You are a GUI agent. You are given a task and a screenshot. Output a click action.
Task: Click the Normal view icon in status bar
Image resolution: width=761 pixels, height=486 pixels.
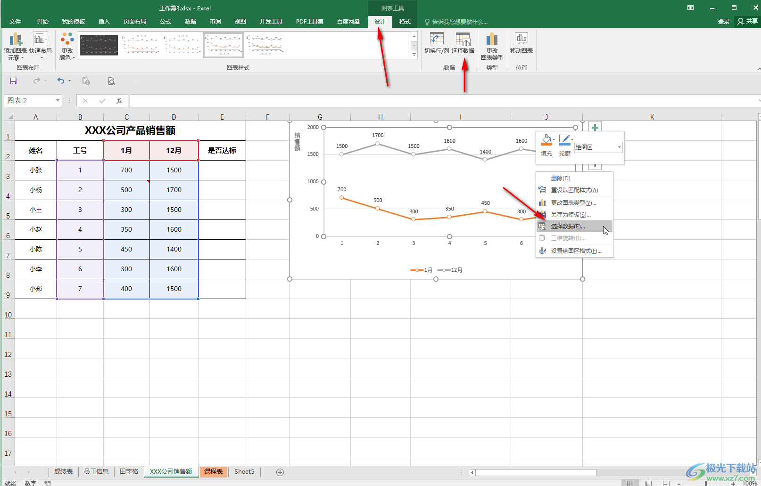pos(630,483)
